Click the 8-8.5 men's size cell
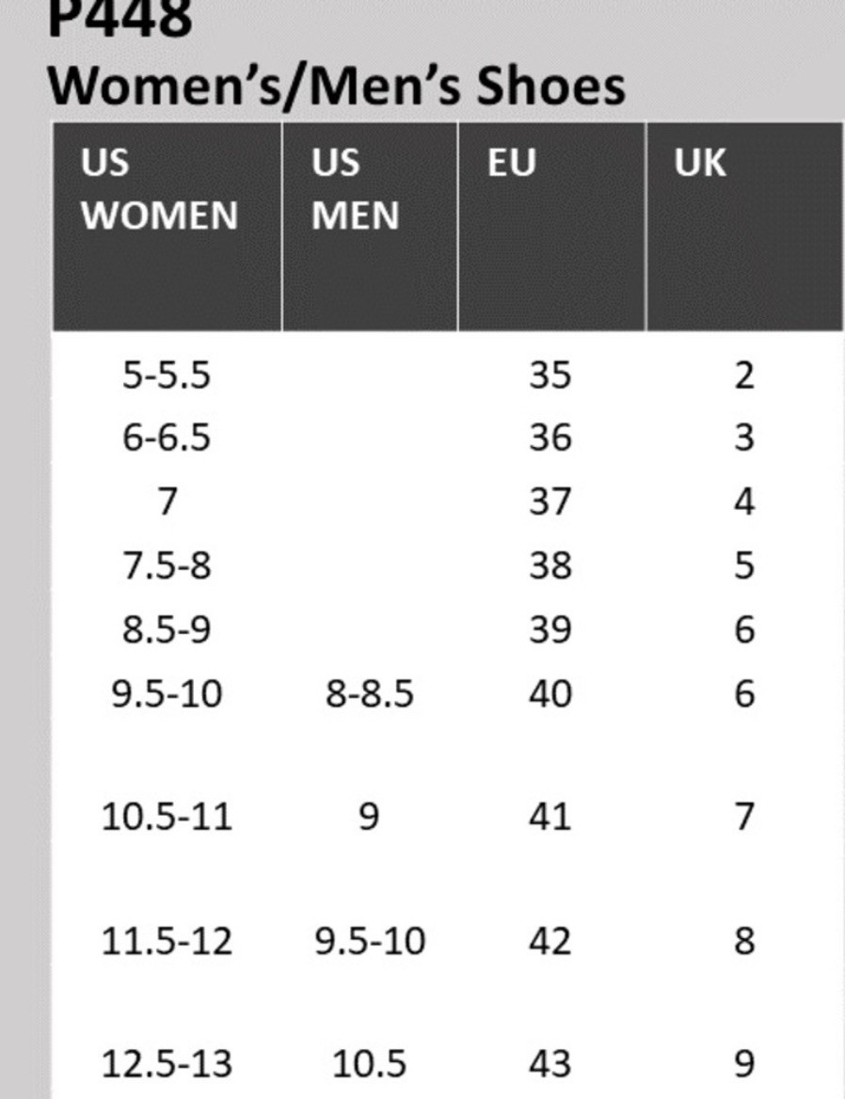This screenshot has height=1099, width=845. coord(369,693)
